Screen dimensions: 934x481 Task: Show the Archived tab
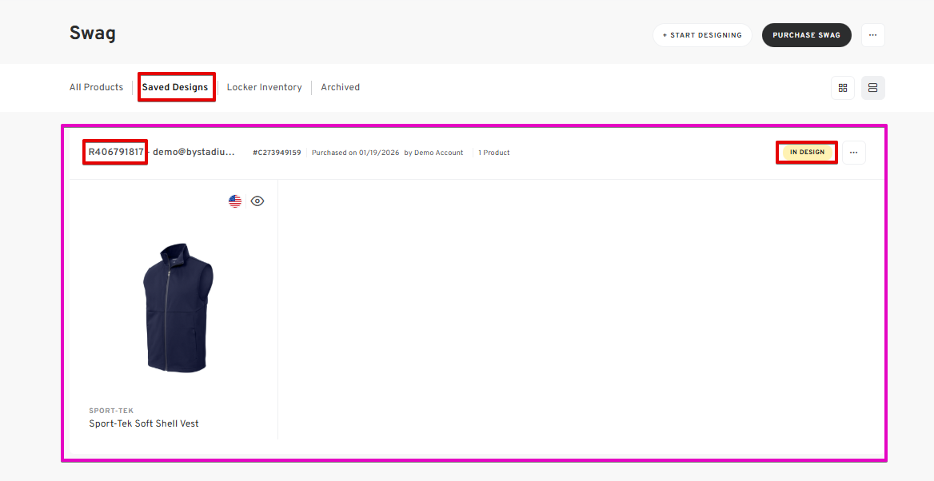coord(340,87)
